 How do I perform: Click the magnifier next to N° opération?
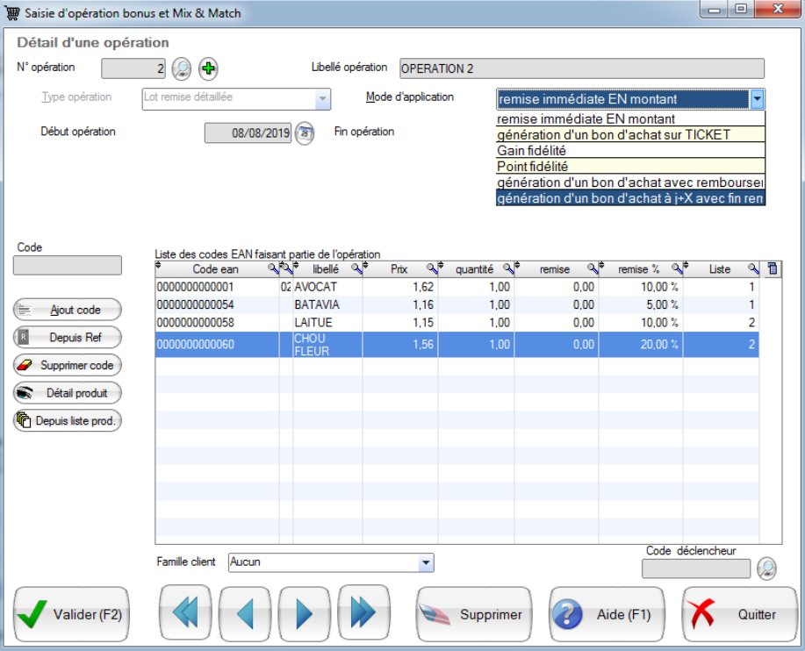(181, 68)
